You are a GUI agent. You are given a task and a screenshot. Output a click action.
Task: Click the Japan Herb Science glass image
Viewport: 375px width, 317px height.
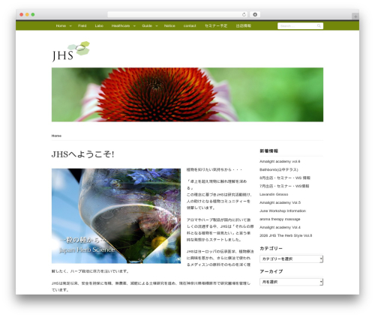pos(116,216)
